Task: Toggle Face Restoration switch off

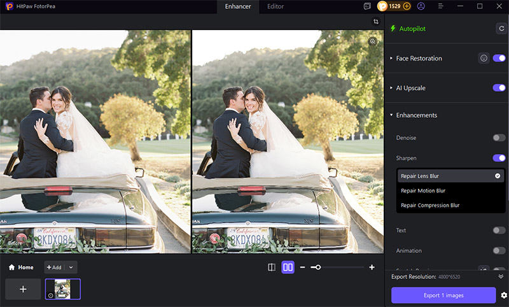Action: (x=499, y=58)
